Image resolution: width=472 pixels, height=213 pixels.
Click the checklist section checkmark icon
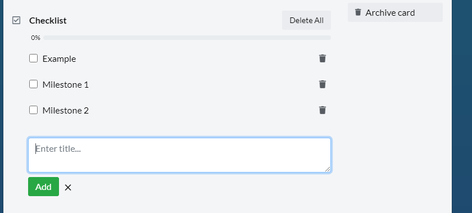point(16,20)
